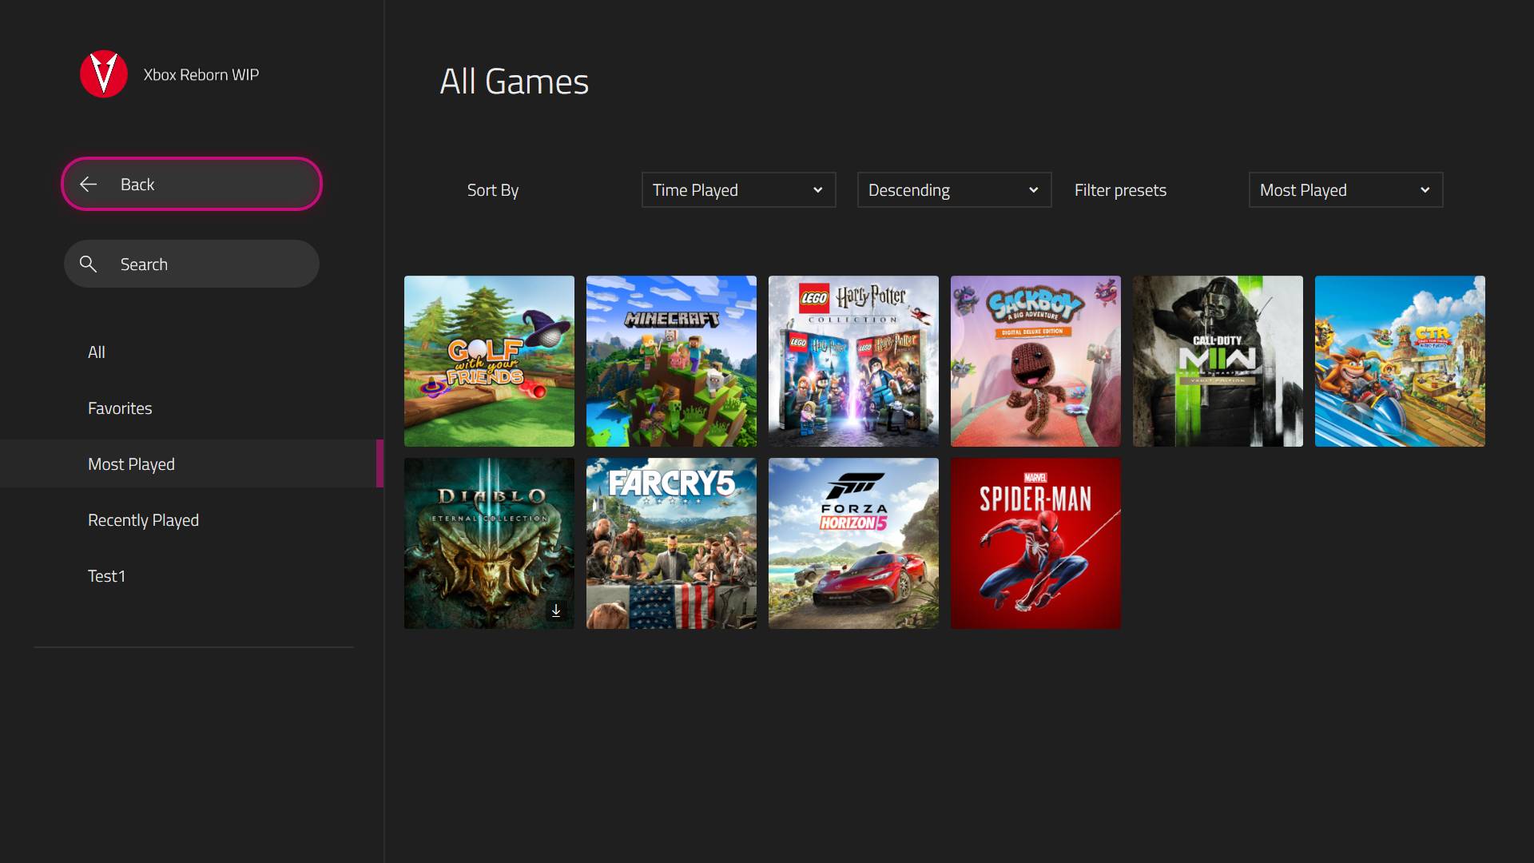Open the Golf With Your Friends tile
This screenshot has height=863, width=1534.
pyautogui.click(x=489, y=361)
